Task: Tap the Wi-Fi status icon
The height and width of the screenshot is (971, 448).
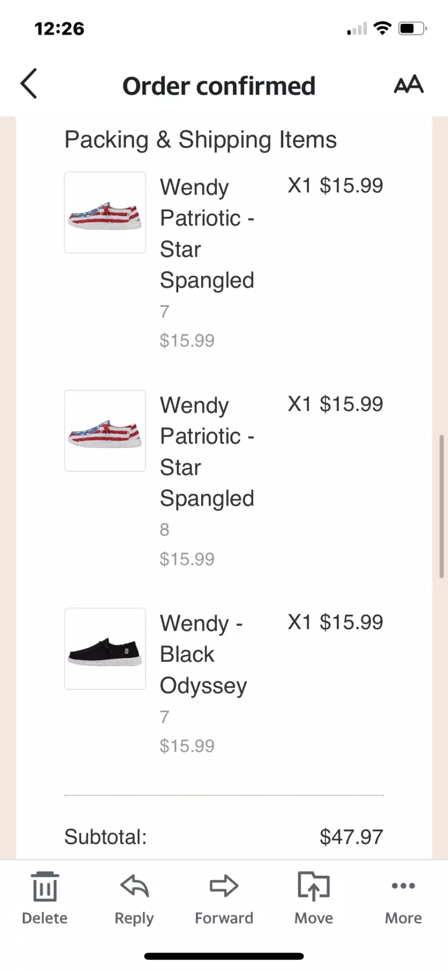Action: click(382, 28)
